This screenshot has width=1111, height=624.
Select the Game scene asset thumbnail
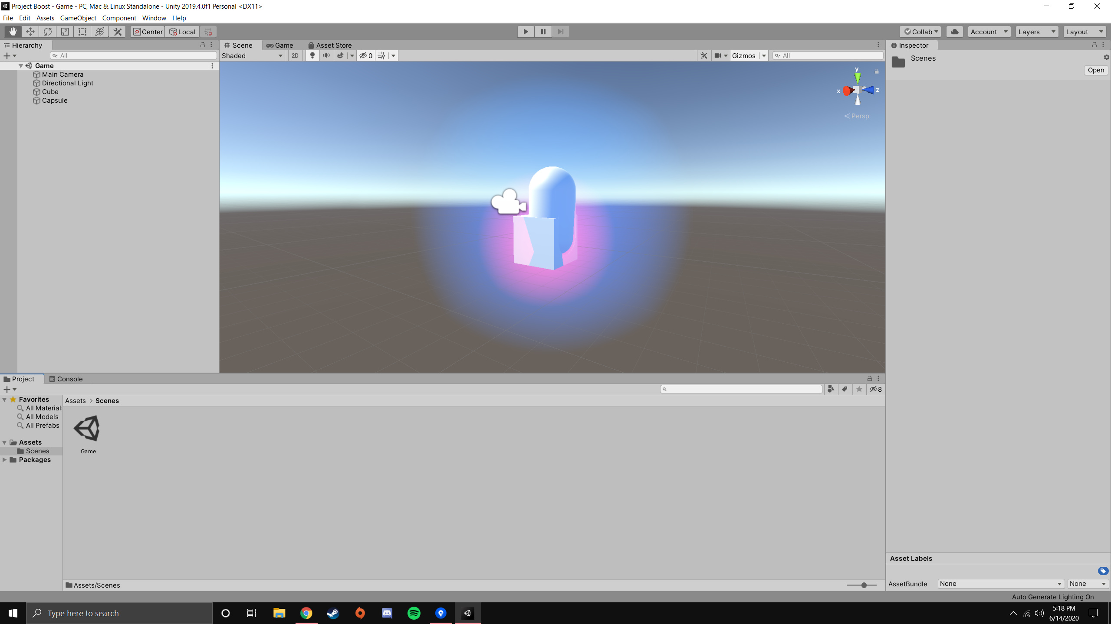click(88, 429)
